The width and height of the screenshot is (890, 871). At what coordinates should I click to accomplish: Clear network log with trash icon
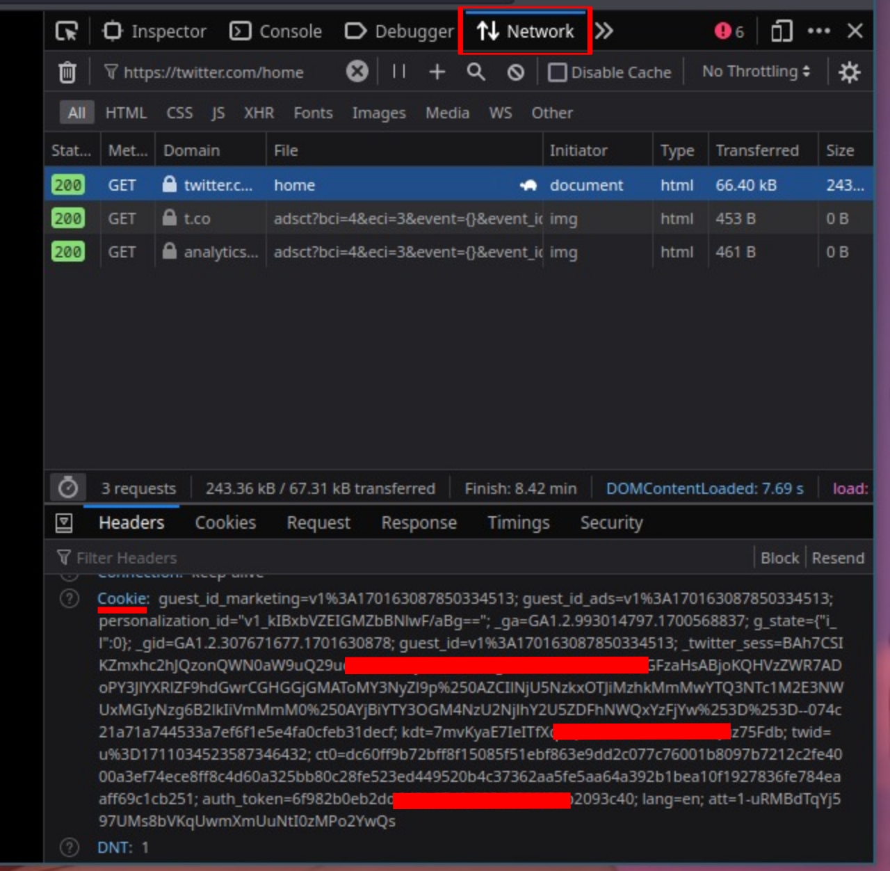tap(67, 72)
